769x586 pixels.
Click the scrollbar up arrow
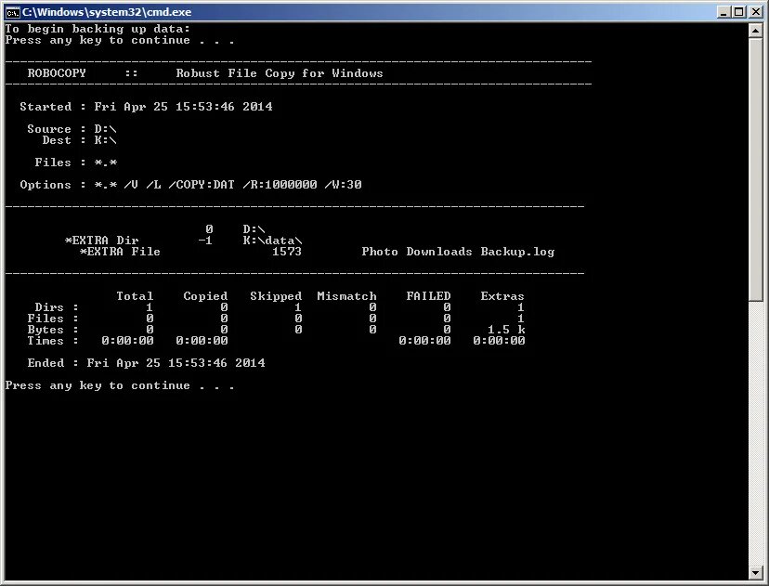point(755,31)
